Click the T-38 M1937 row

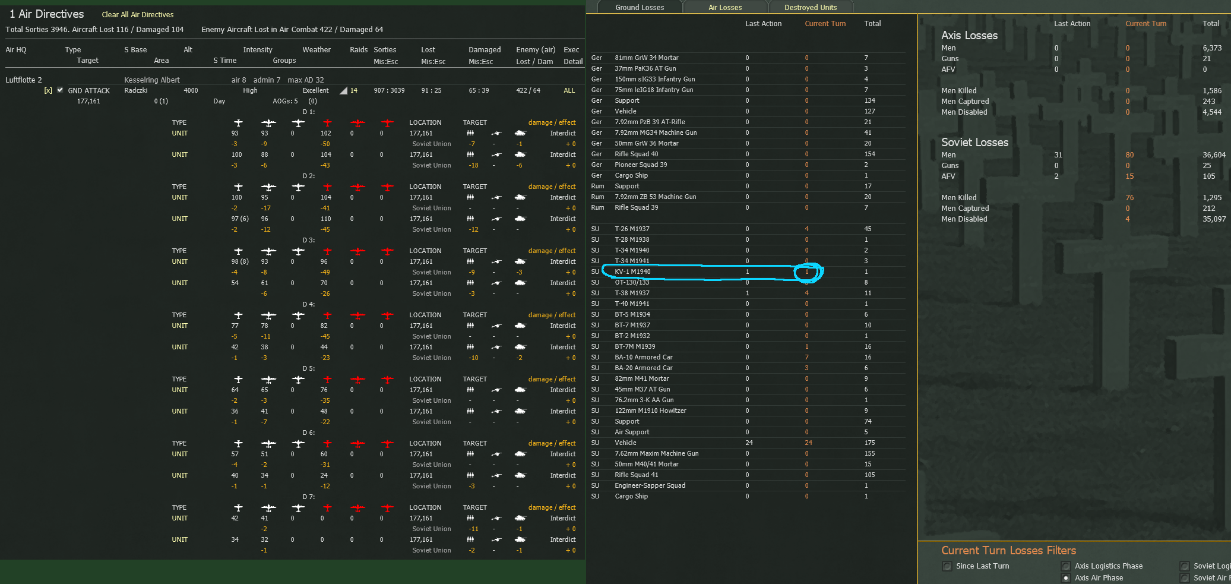click(748, 293)
